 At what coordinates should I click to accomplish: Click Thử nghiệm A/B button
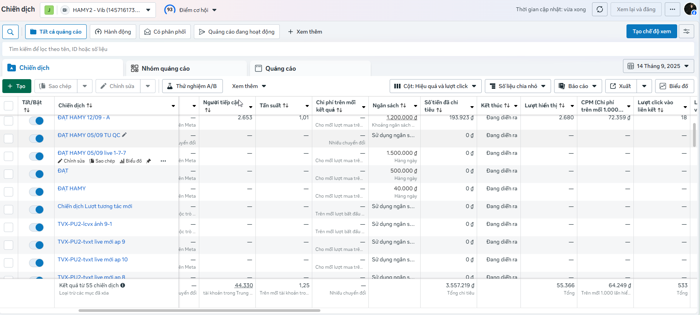(192, 86)
